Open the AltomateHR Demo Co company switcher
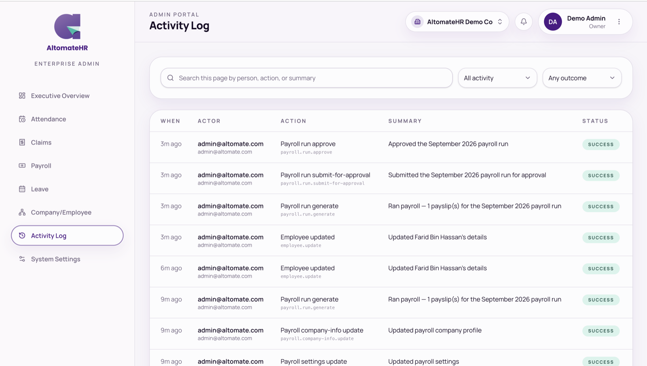Screen dimensions: 647x366 (457, 22)
